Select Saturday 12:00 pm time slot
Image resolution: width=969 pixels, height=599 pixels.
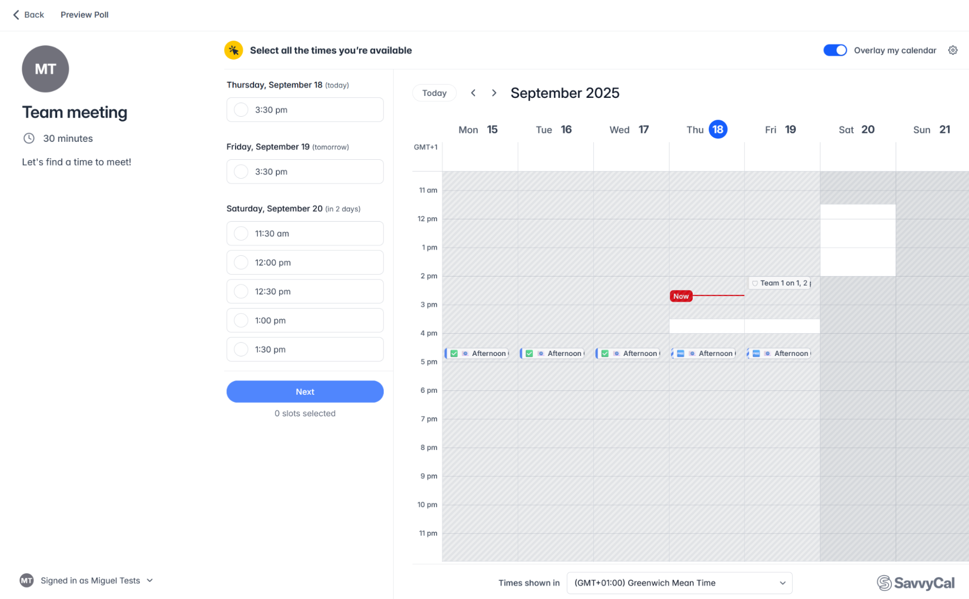pos(304,262)
